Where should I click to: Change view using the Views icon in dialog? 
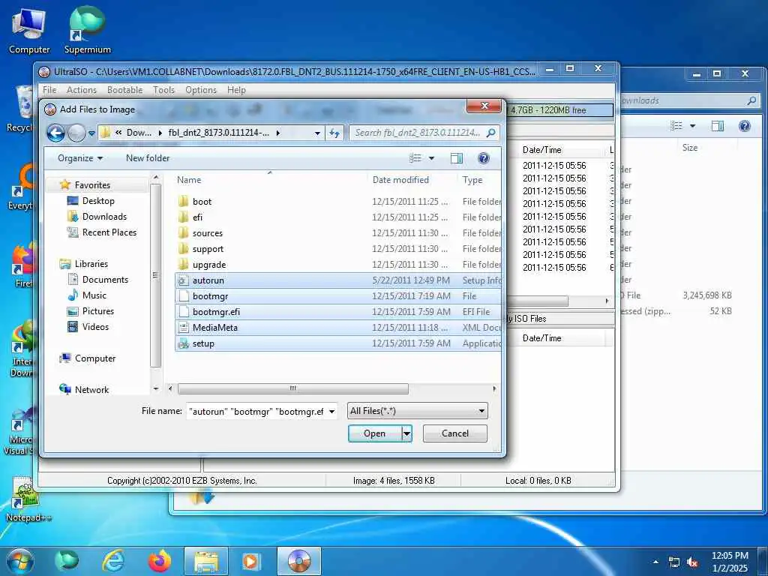(x=415, y=158)
